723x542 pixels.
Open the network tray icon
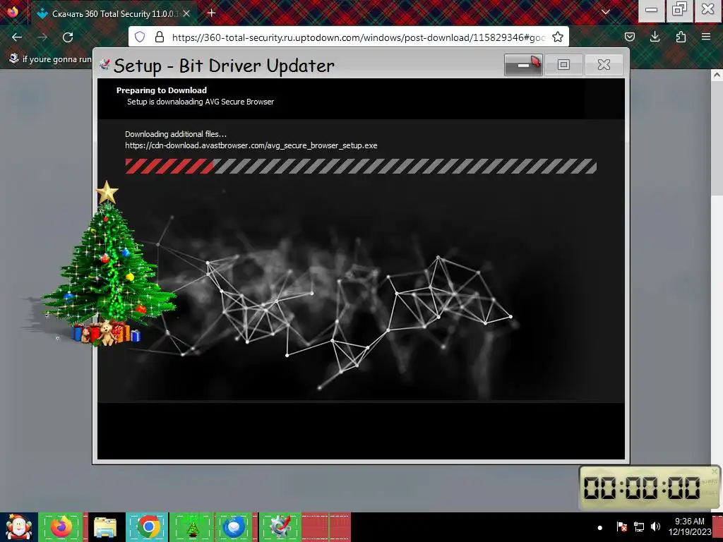click(638, 526)
